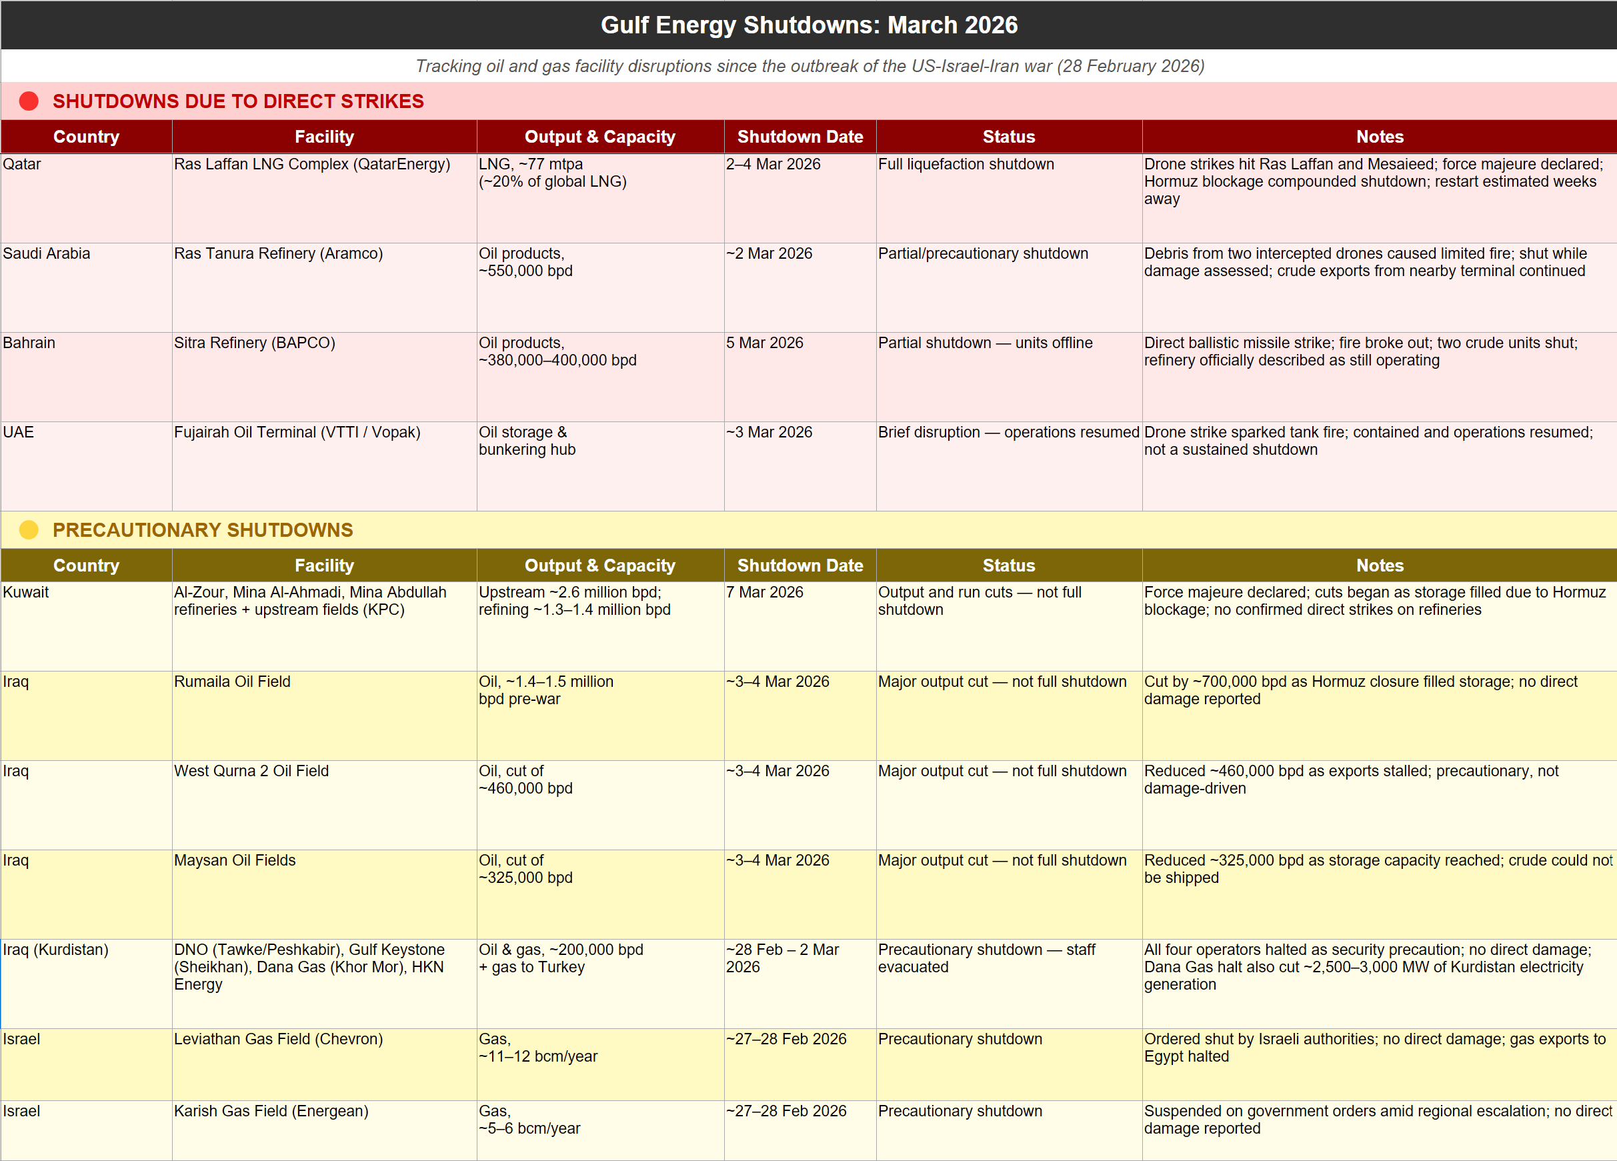Click the Country header in red table

(x=86, y=137)
